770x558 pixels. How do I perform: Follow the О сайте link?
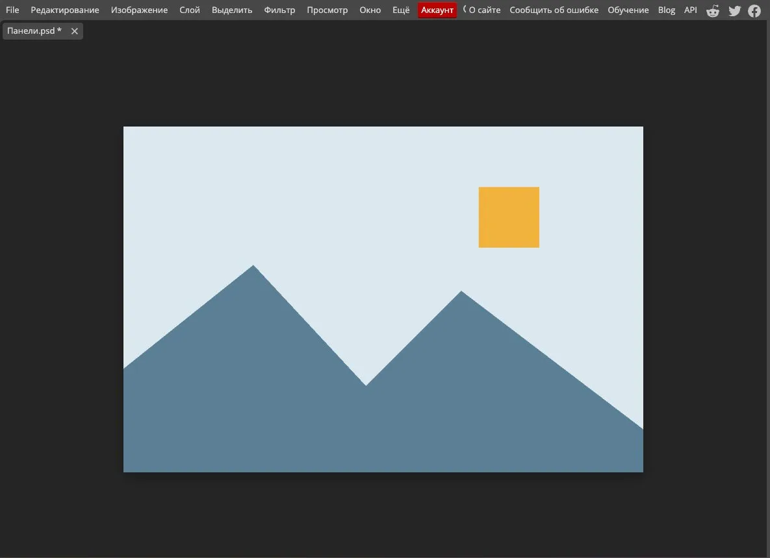pos(485,10)
